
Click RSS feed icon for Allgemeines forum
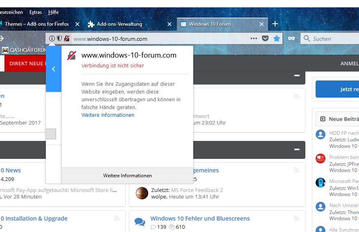296,170
